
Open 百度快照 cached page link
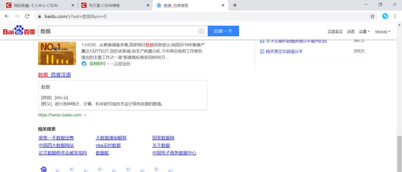[122, 64]
